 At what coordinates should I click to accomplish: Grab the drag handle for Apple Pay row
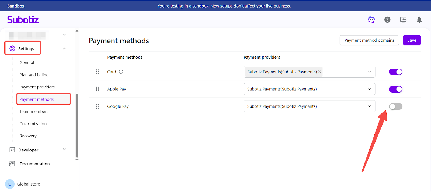coord(97,89)
